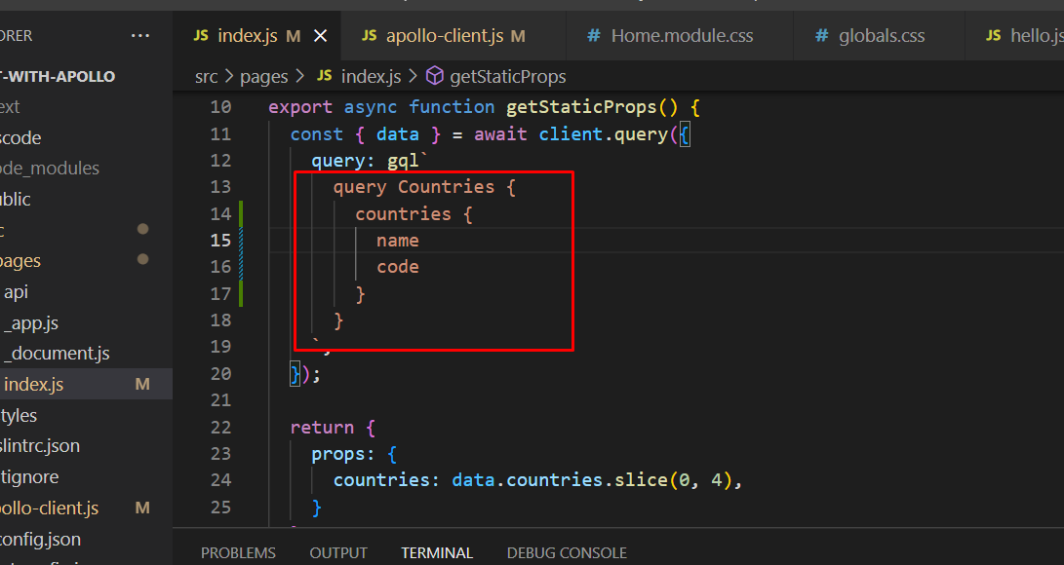This screenshot has height=565, width=1064.
Task: Select index.js in the Explorer tree
Action: pyautogui.click(x=86, y=384)
